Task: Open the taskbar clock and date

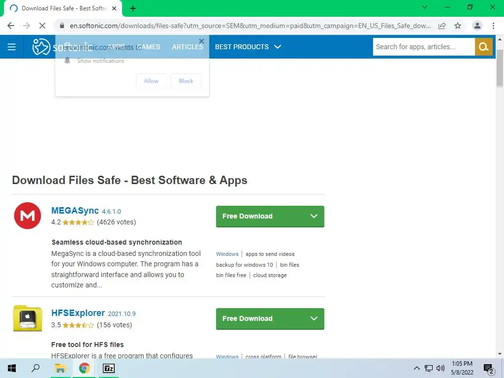Action: click(462, 368)
